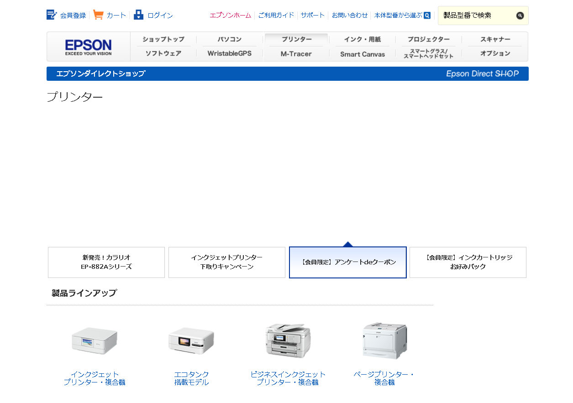
Task: Select the スキャナー category
Action: pos(494,39)
